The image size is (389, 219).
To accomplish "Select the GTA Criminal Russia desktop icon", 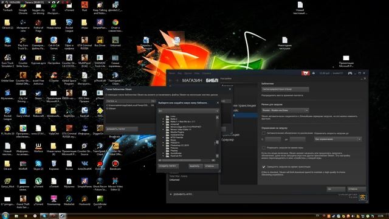I will click(84, 43).
